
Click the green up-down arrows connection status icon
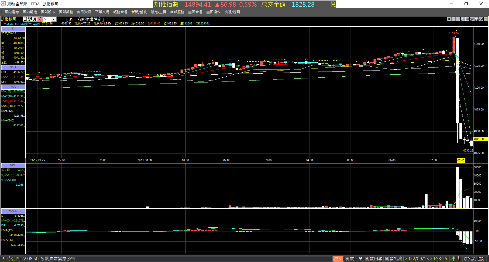pyautogui.click(x=453, y=259)
